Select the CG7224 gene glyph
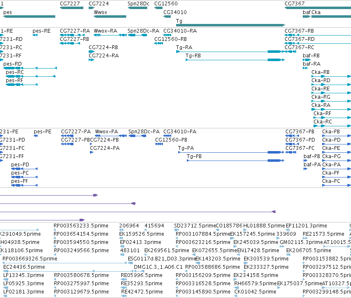The image size is (351, 298). [92, 8]
